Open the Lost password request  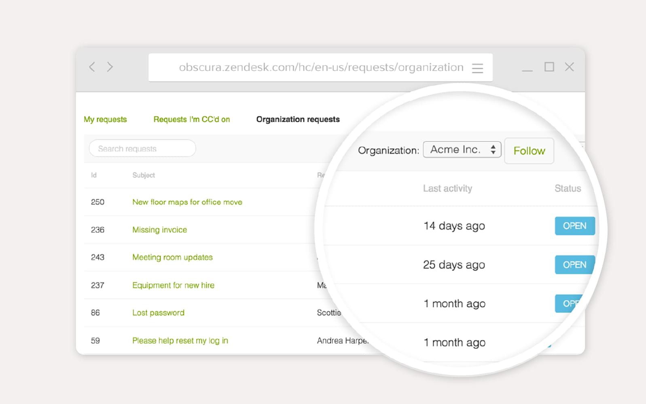(158, 313)
